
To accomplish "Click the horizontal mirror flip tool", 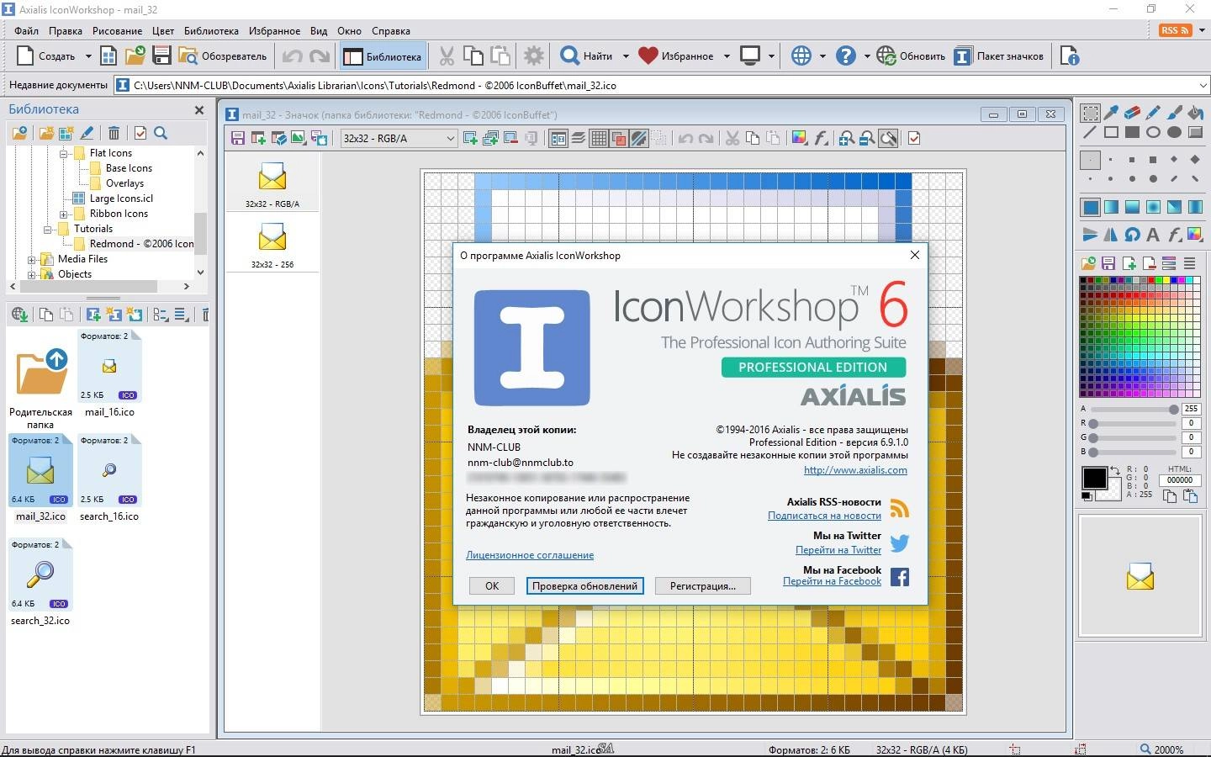I will pos(1111,235).
